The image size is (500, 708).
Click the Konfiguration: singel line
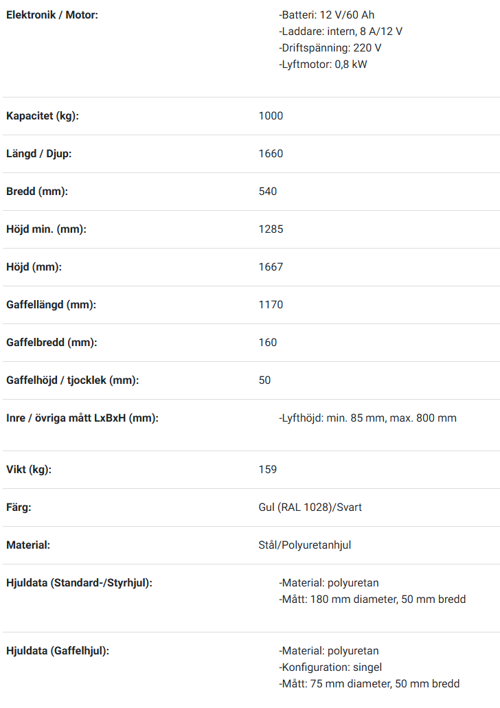click(x=330, y=667)
